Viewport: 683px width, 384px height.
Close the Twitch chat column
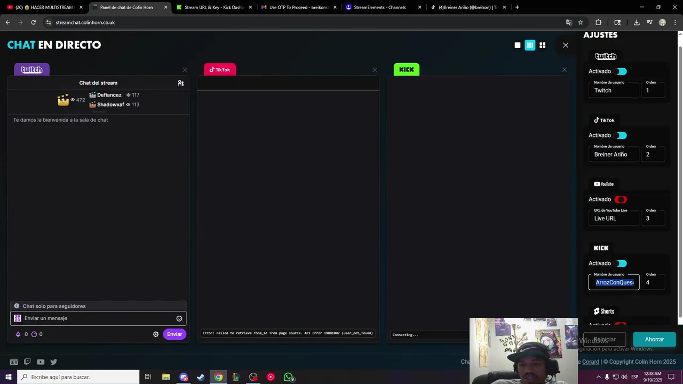185,70
